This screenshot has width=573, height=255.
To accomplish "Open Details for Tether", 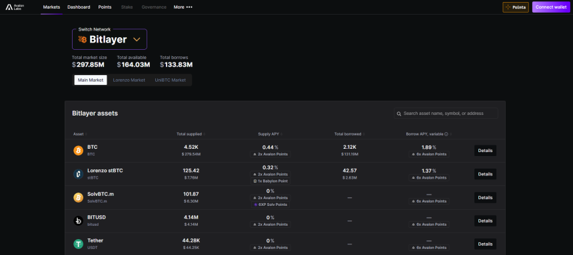I will click(485, 244).
